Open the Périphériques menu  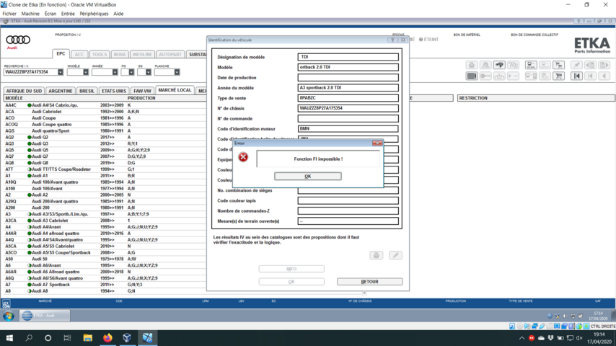tap(94, 14)
